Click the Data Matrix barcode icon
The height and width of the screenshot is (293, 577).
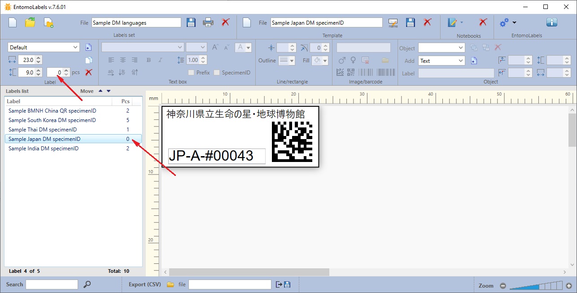(x=340, y=72)
